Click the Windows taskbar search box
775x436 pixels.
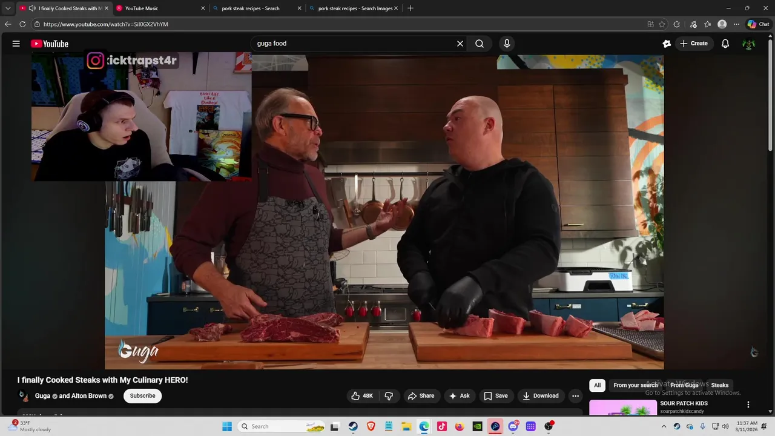click(x=282, y=426)
